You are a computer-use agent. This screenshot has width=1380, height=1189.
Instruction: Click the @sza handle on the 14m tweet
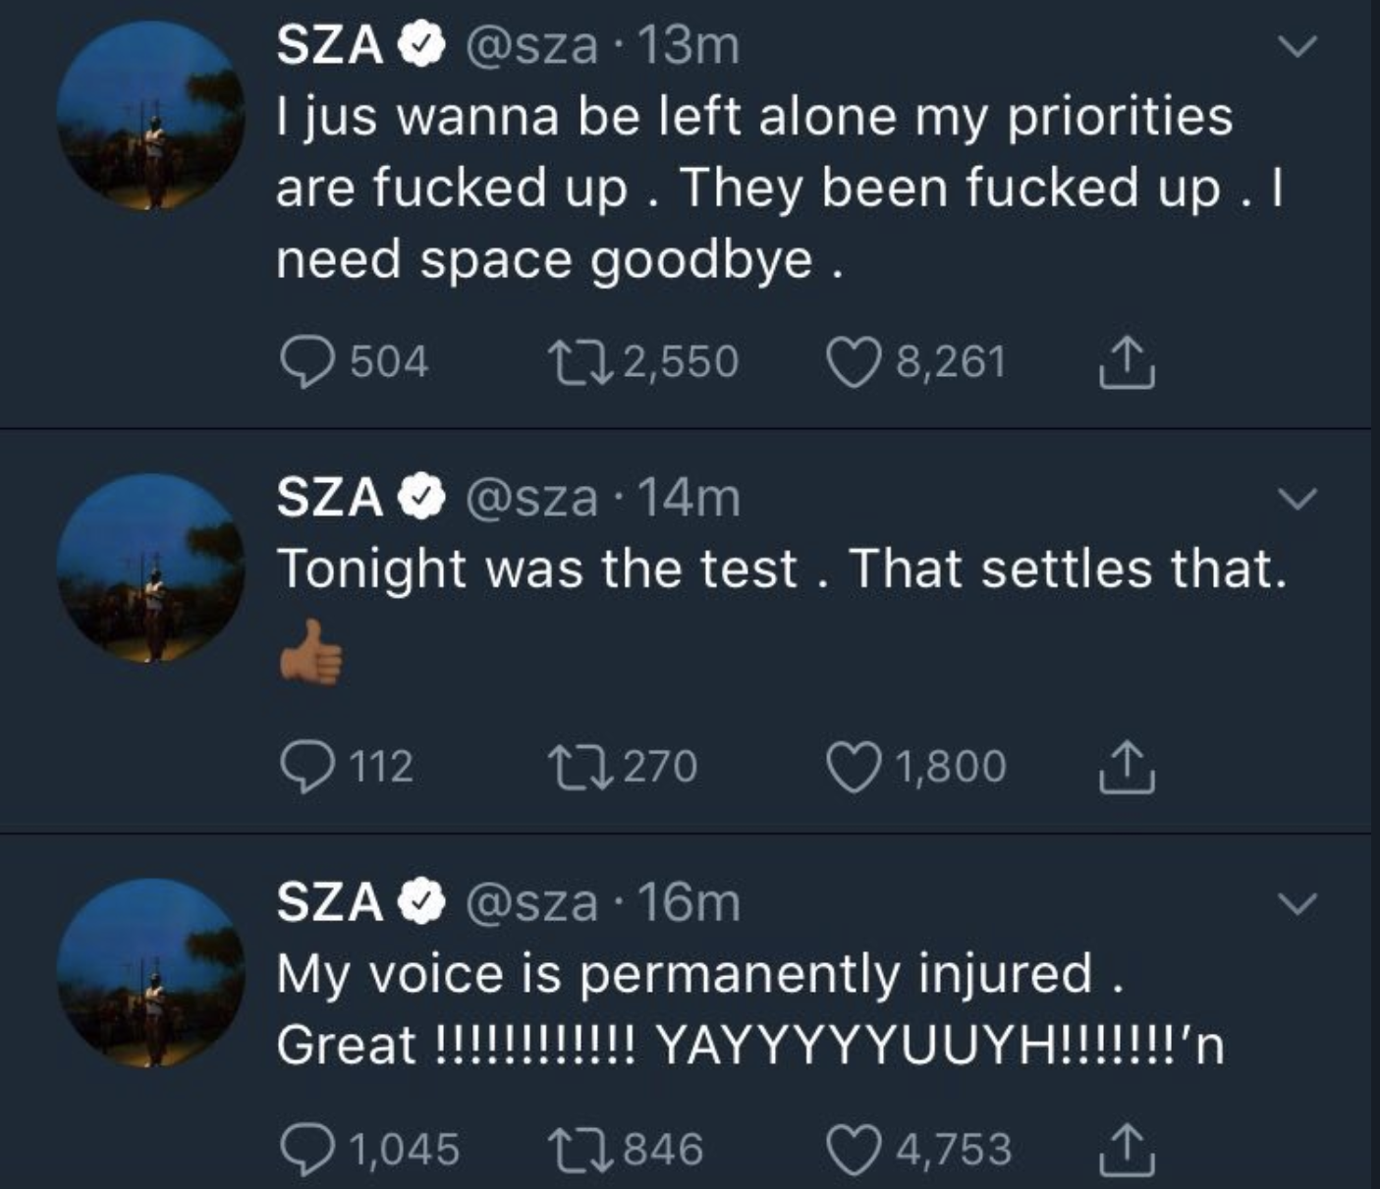coord(530,498)
